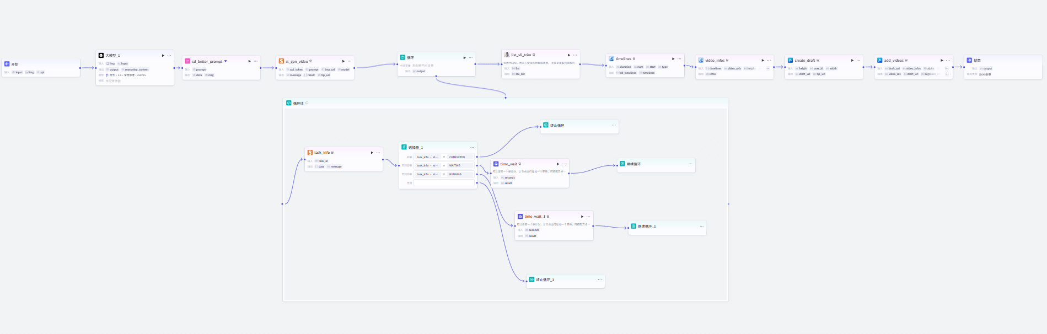Click the 开始 start node icon

[x=7, y=64]
